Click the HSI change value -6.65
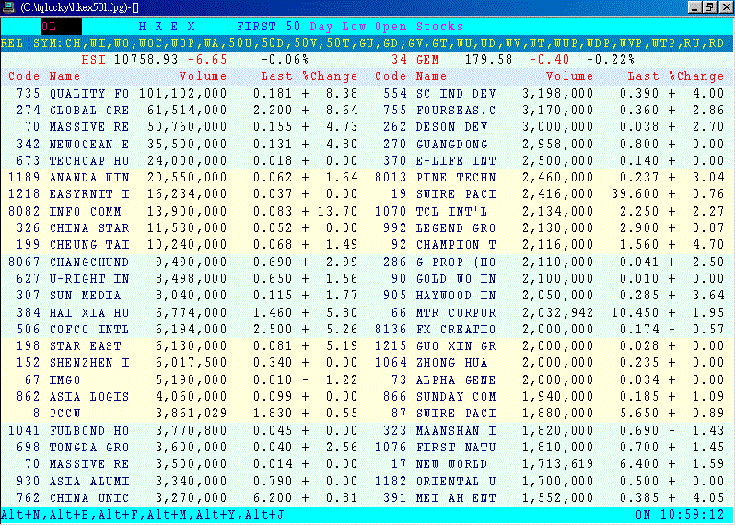This screenshot has width=735, height=525. [207, 60]
